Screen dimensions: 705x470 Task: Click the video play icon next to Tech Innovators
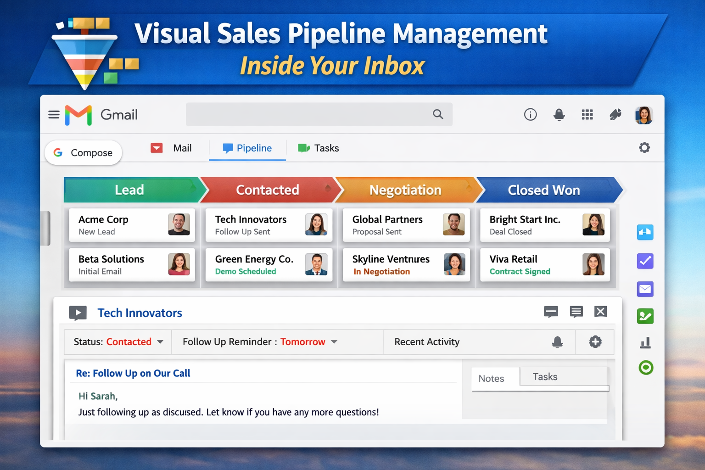pos(78,313)
